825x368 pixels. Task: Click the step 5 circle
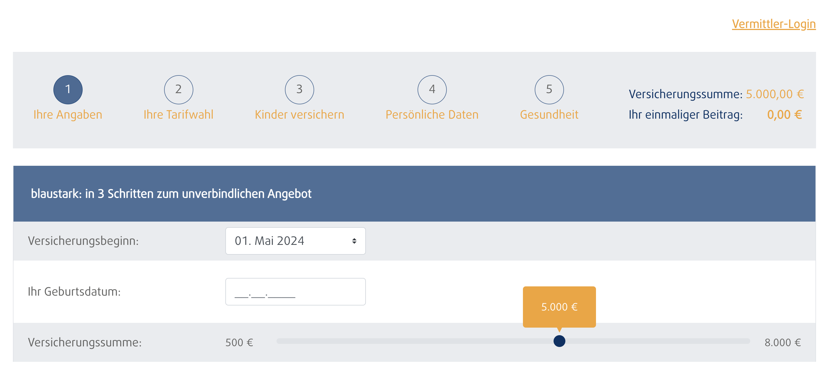click(549, 89)
